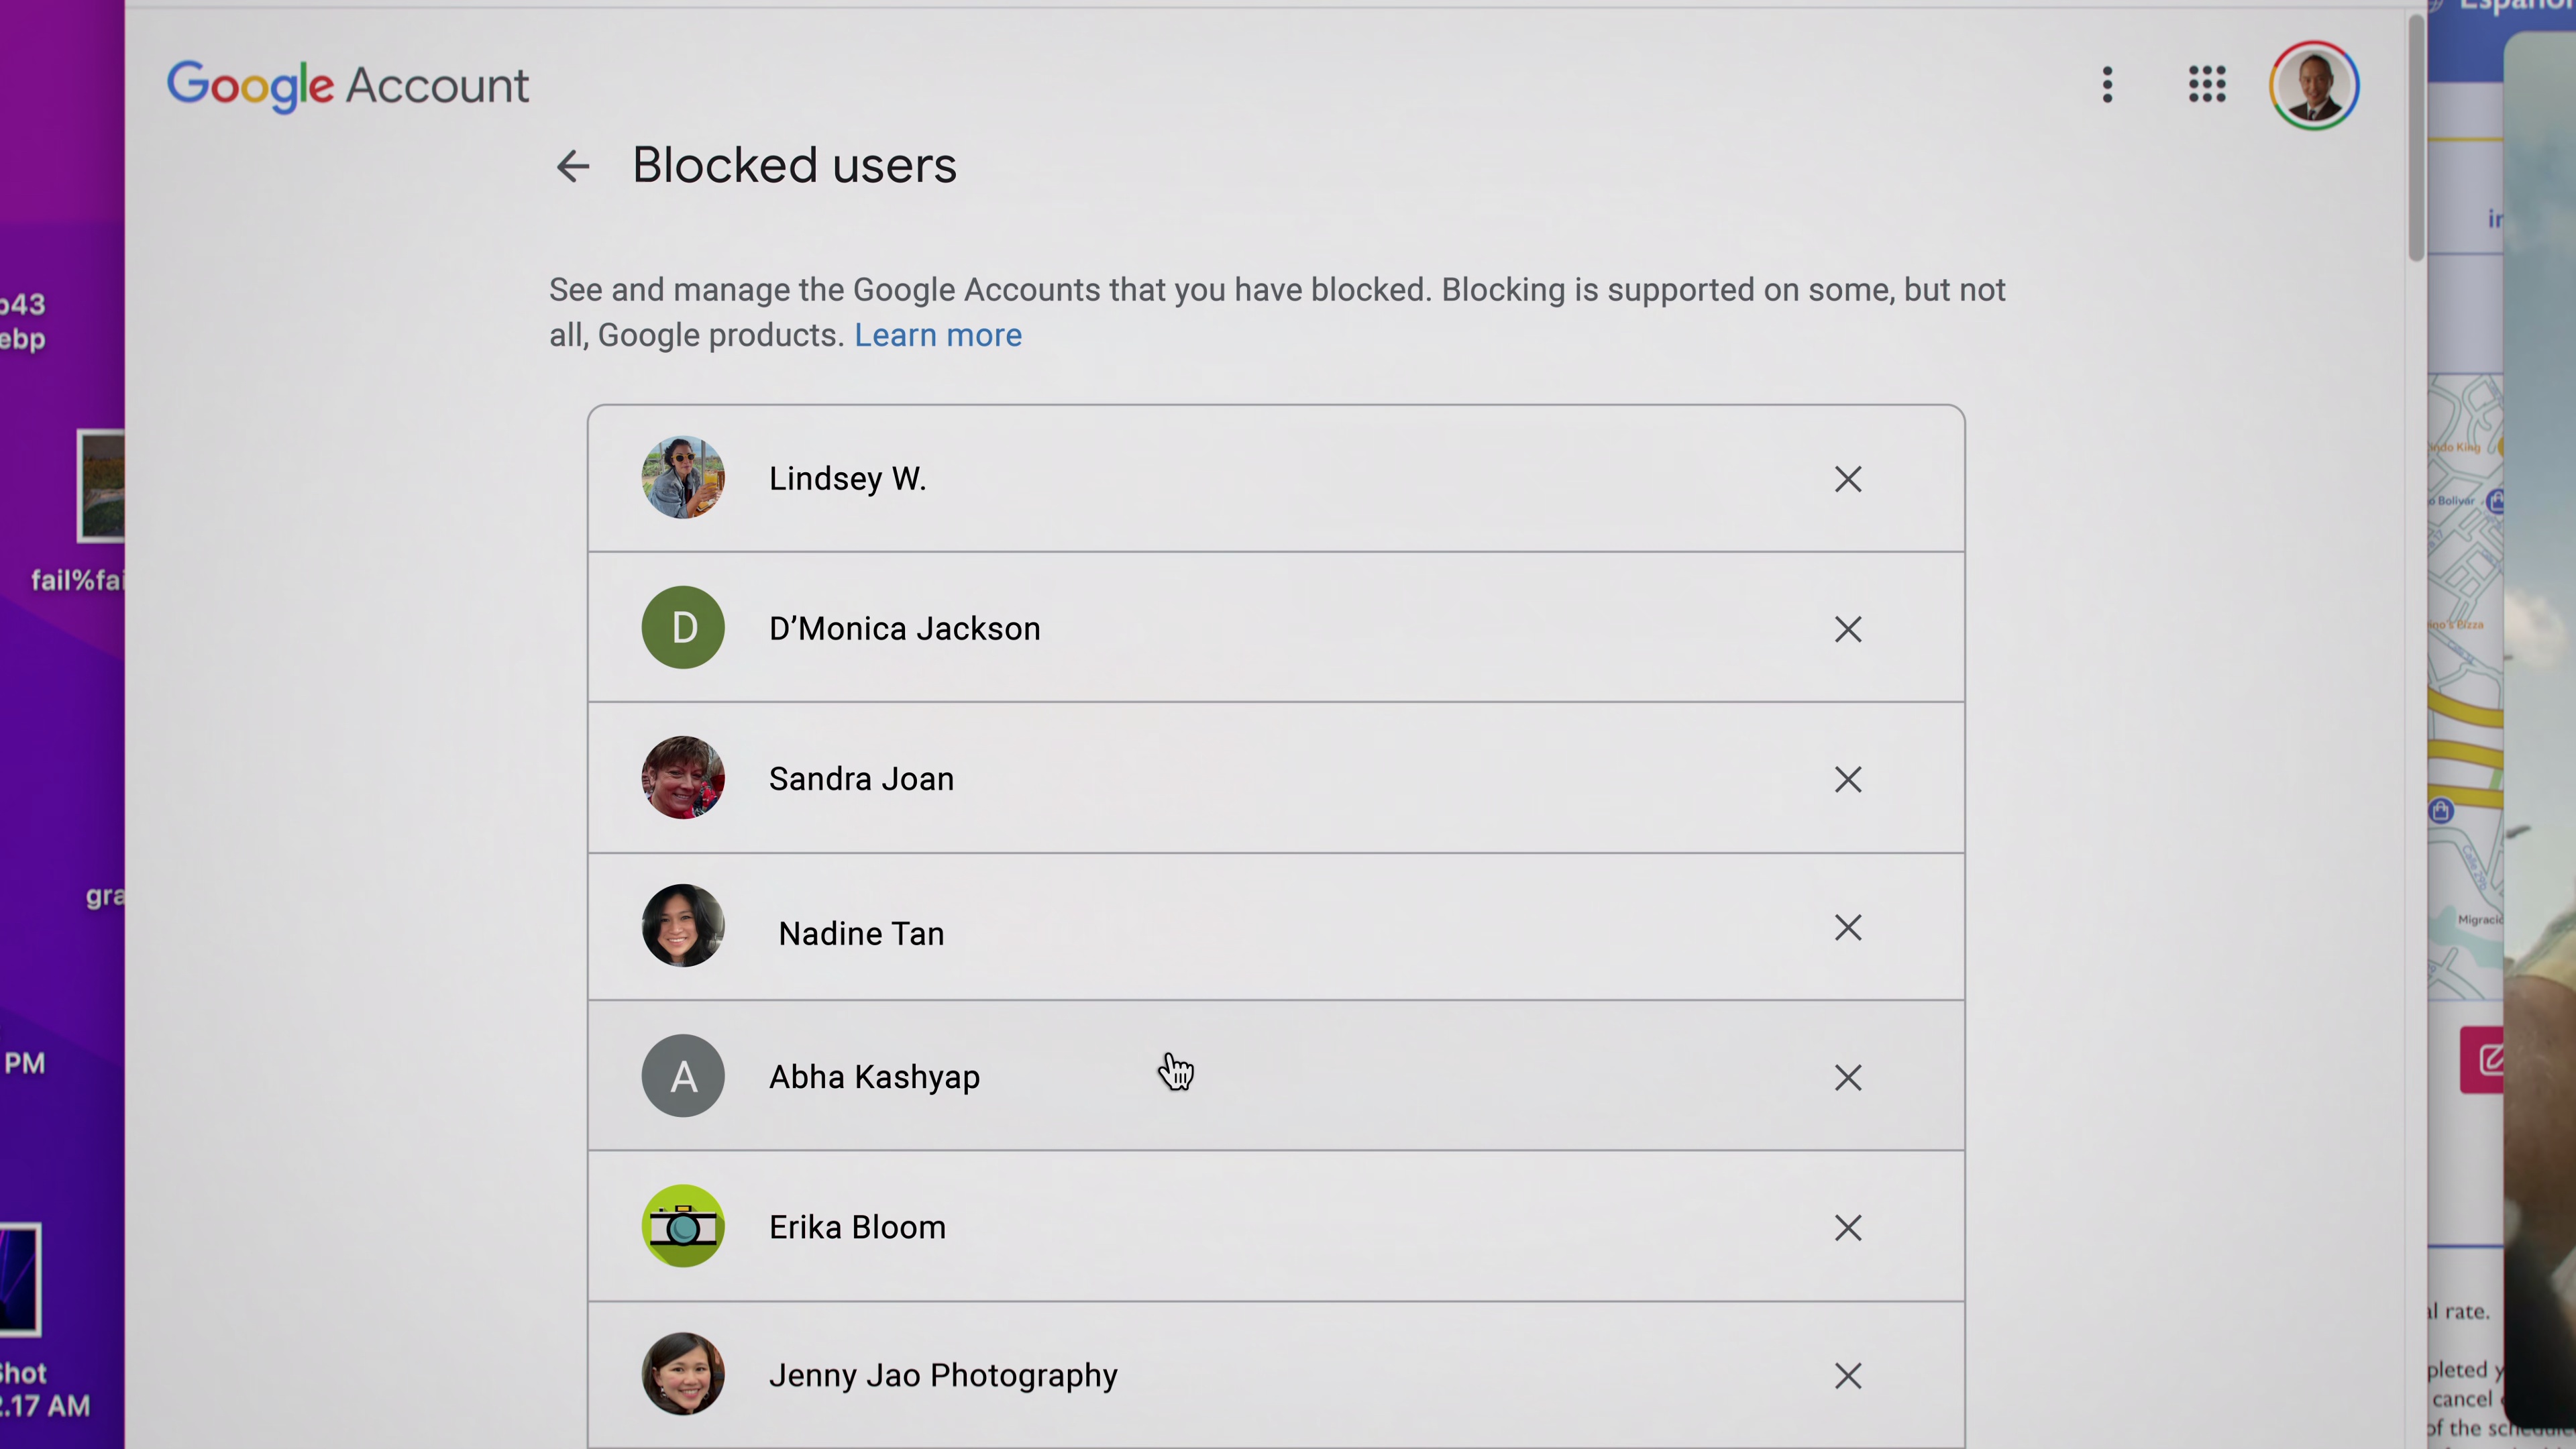The image size is (2576, 1449).
Task: Select Lindsey W.'s profile photo
Action: [683, 478]
